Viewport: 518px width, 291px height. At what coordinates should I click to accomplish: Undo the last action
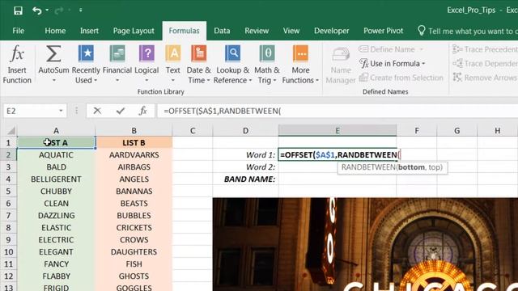pyautogui.click(x=36, y=11)
